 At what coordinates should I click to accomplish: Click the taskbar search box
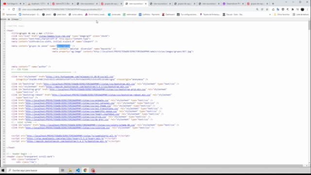click(x=33, y=171)
